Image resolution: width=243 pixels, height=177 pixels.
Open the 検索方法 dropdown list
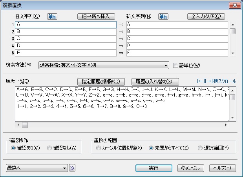pyautogui.click(x=166, y=65)
